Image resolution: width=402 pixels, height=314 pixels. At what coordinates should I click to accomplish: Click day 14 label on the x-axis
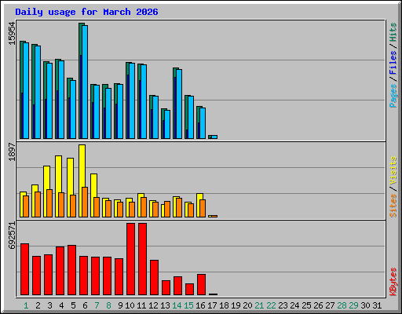coord(177,305)
